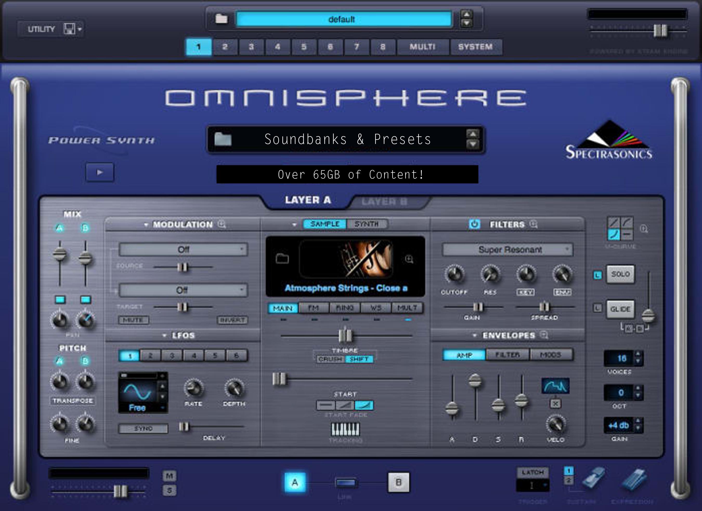
Task: Toggle the Link button between A and B
Action: [x=346, y=482]
